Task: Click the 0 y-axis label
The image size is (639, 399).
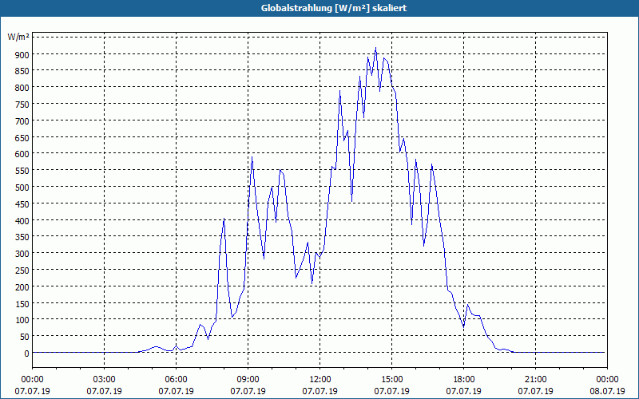Action: point(26,354)
